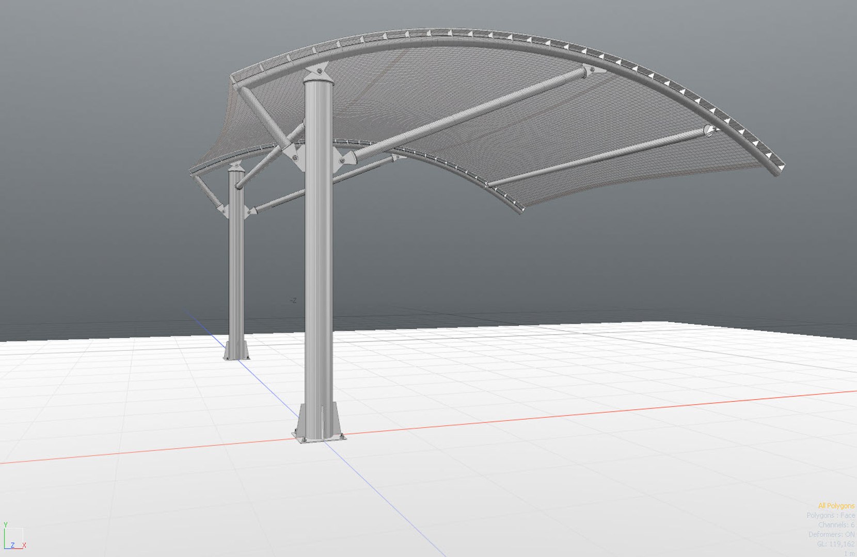
Task: Click the XYZ axis orientation gizmo
Action: coord(14,536)
